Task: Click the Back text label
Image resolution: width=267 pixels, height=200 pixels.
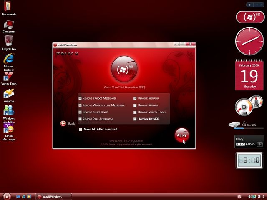Action: click(71, 124)
